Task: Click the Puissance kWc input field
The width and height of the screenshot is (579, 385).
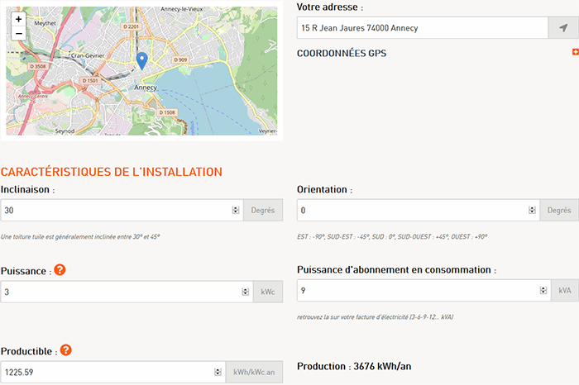Action: click(120, 292)
